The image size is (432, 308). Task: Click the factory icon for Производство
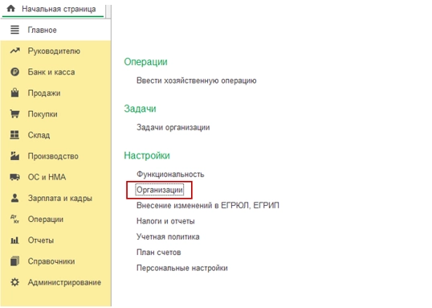point(15,156)
